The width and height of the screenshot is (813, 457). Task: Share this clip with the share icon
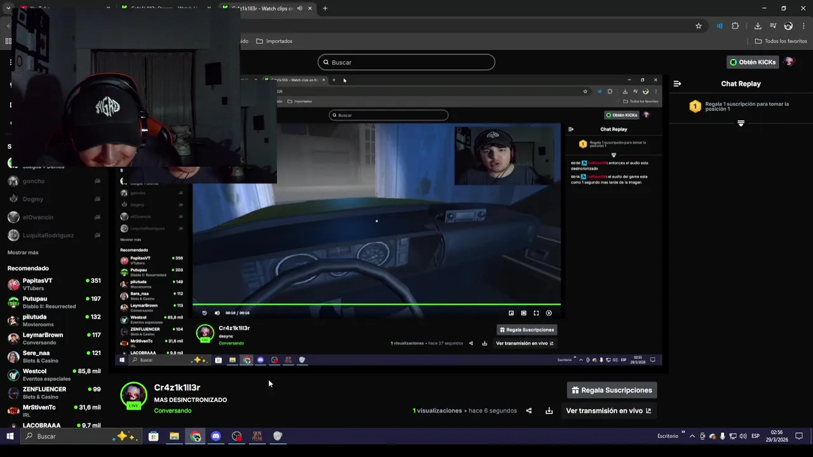click(x=528, y=411)
